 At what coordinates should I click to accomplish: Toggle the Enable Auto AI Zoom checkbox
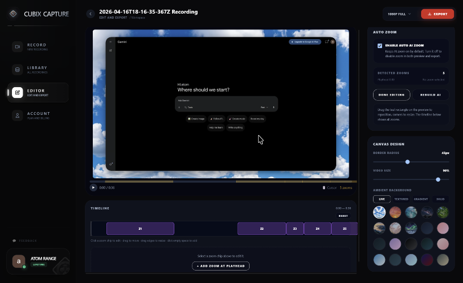click(x=380, y=46)
